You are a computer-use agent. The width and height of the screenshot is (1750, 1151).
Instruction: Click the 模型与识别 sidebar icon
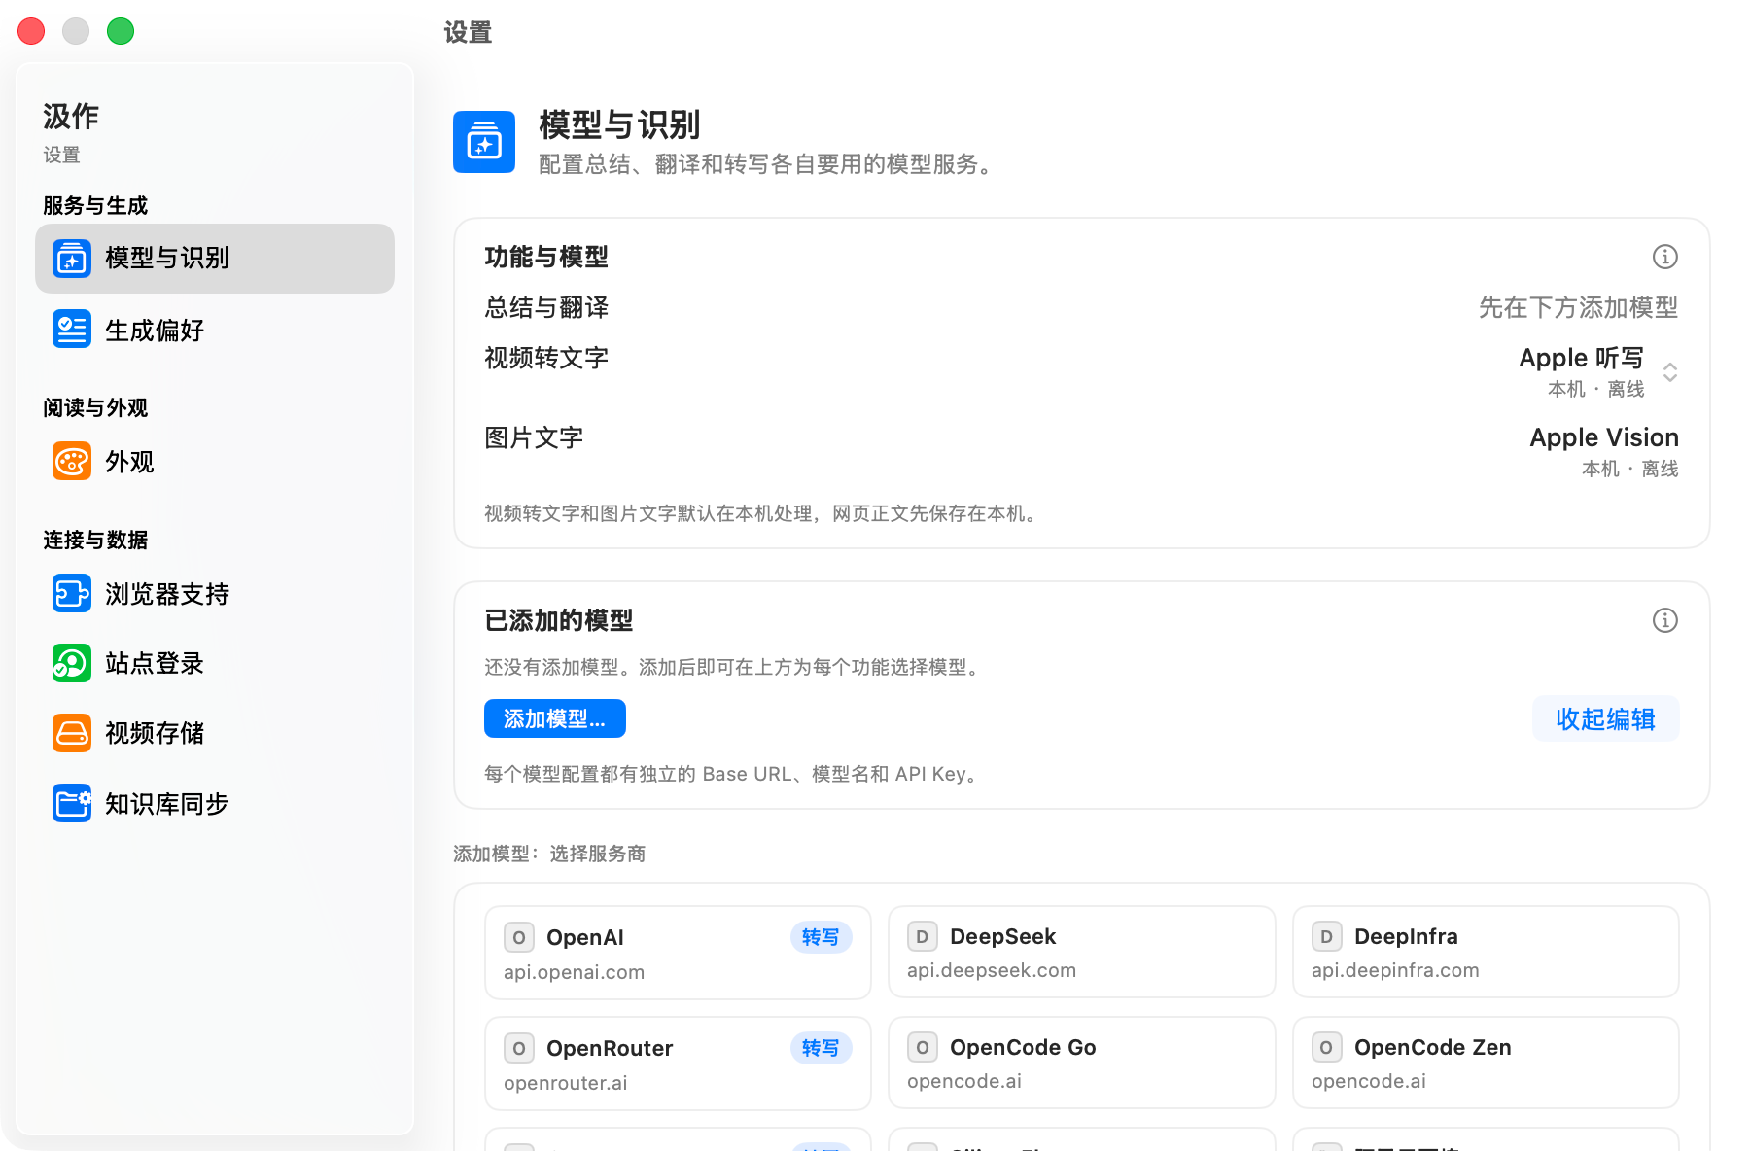point(72,259)
